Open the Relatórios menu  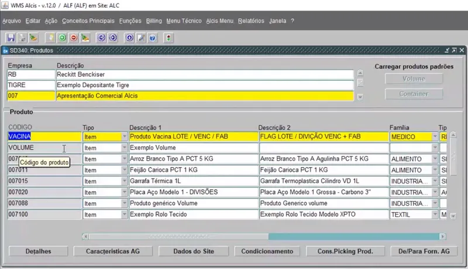coord(251,21)
